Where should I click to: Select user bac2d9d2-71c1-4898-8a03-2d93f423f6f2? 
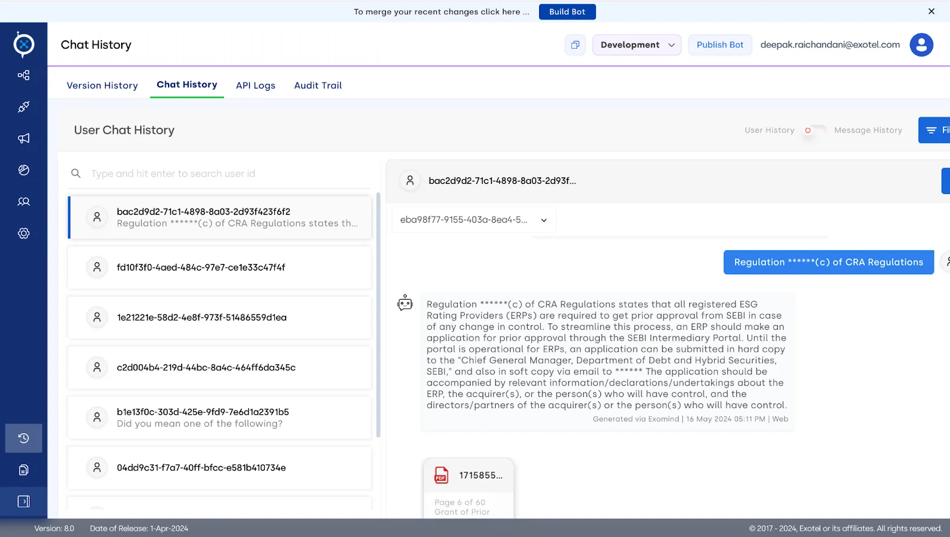point(220,217)
